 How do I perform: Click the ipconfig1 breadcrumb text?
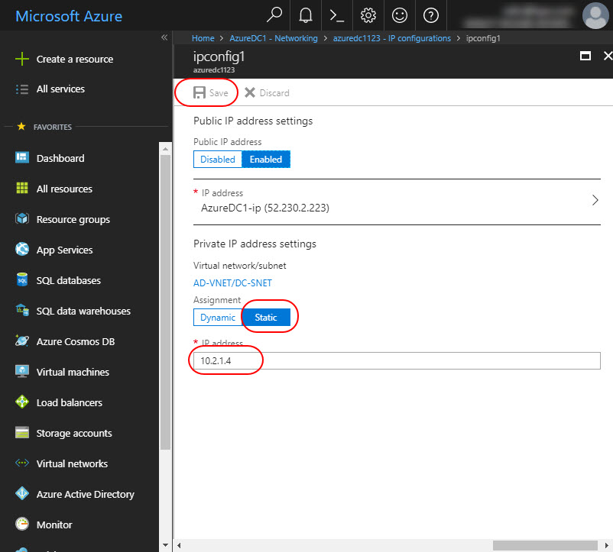tap(483, 38)
